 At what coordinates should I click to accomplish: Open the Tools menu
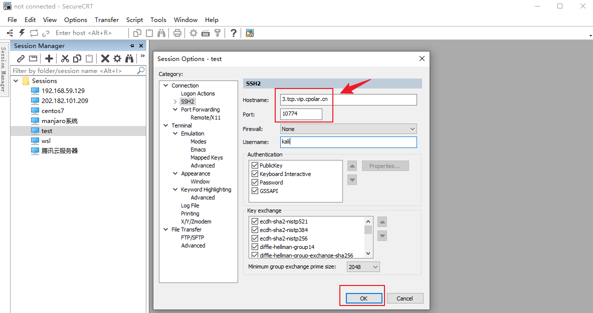tap(158, 19)
